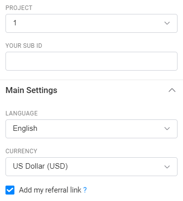The image size is (183, 201).
Task: Uncheck the Add my referral link checkbox
Action: 10,190
